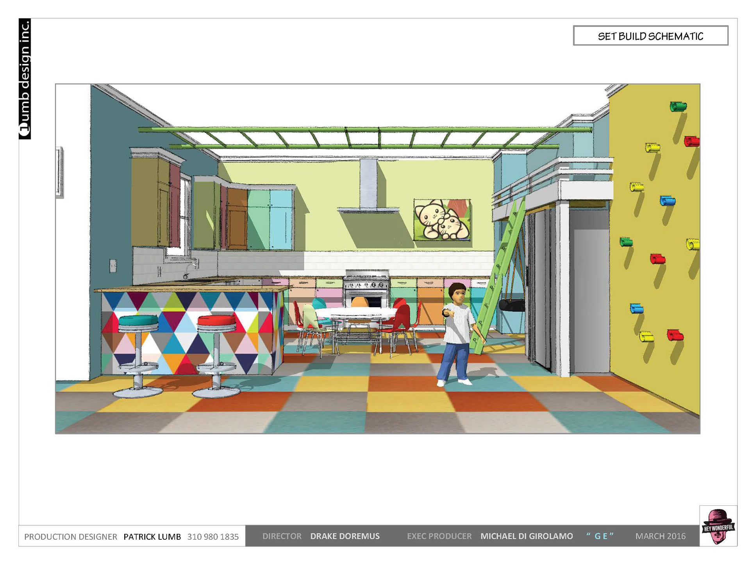This screenshot has width=750, height=562.
Task: Click the cat poster on the wall
Action: (x=442, y=220)
